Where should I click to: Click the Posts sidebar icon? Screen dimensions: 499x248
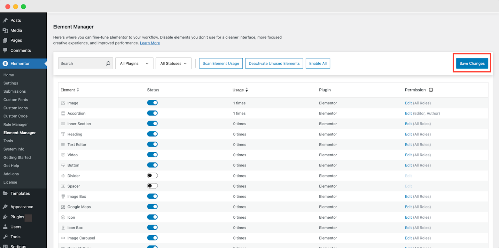[x=6, y=20]
